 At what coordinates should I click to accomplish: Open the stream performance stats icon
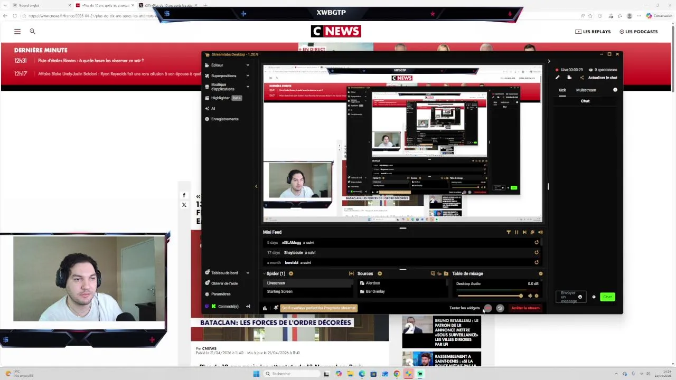coord(265,308)
